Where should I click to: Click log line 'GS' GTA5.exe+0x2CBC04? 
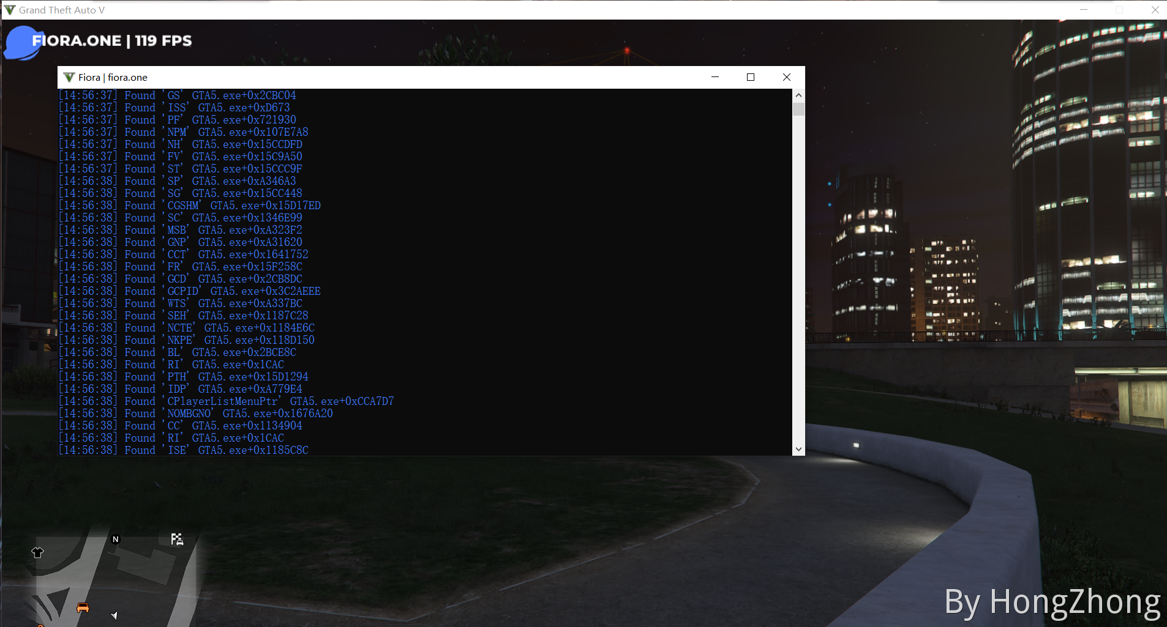tap(178, 95)
